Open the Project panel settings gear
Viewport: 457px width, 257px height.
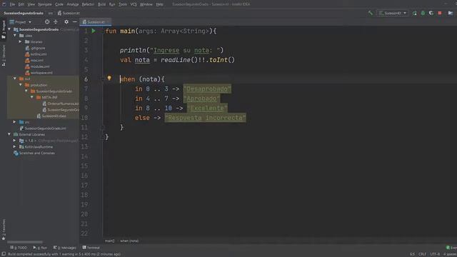pos(66,22)
